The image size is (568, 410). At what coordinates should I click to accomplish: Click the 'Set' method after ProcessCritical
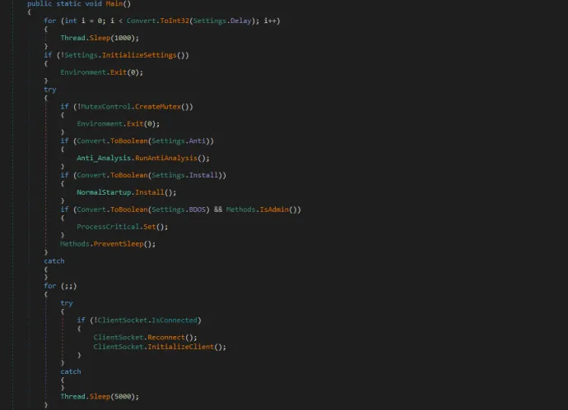click(150, 227)
